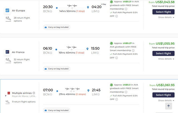Click LIM info icon on Air France flight

click(98, 53)
